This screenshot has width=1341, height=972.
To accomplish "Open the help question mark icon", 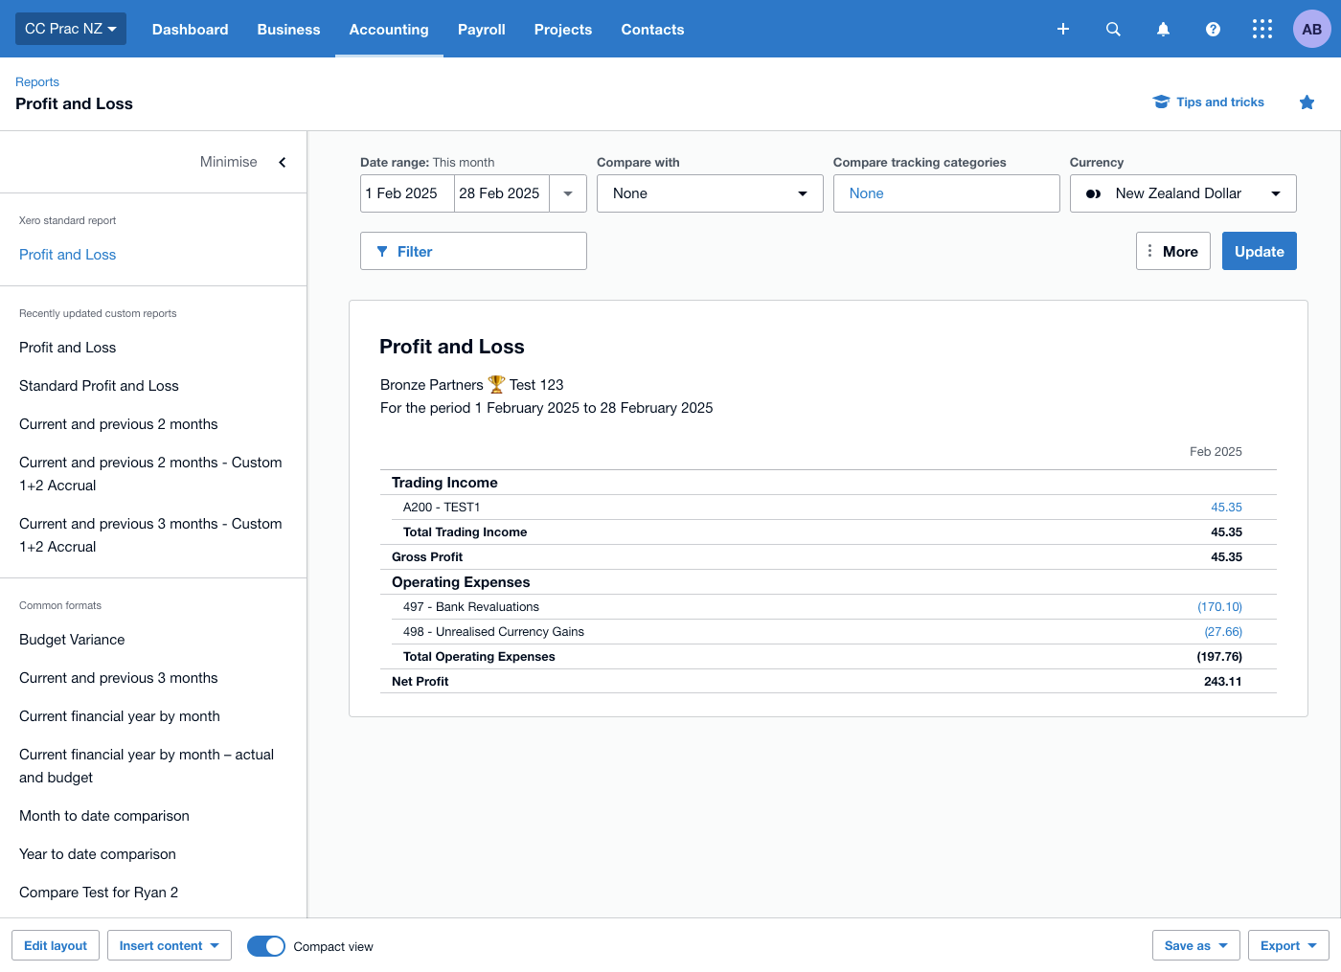I will pos(1213,29).
